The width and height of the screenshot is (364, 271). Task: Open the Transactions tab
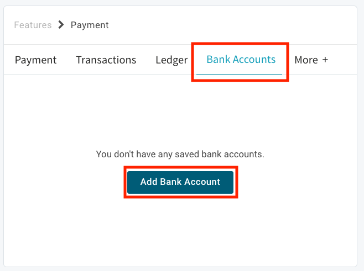106,60
